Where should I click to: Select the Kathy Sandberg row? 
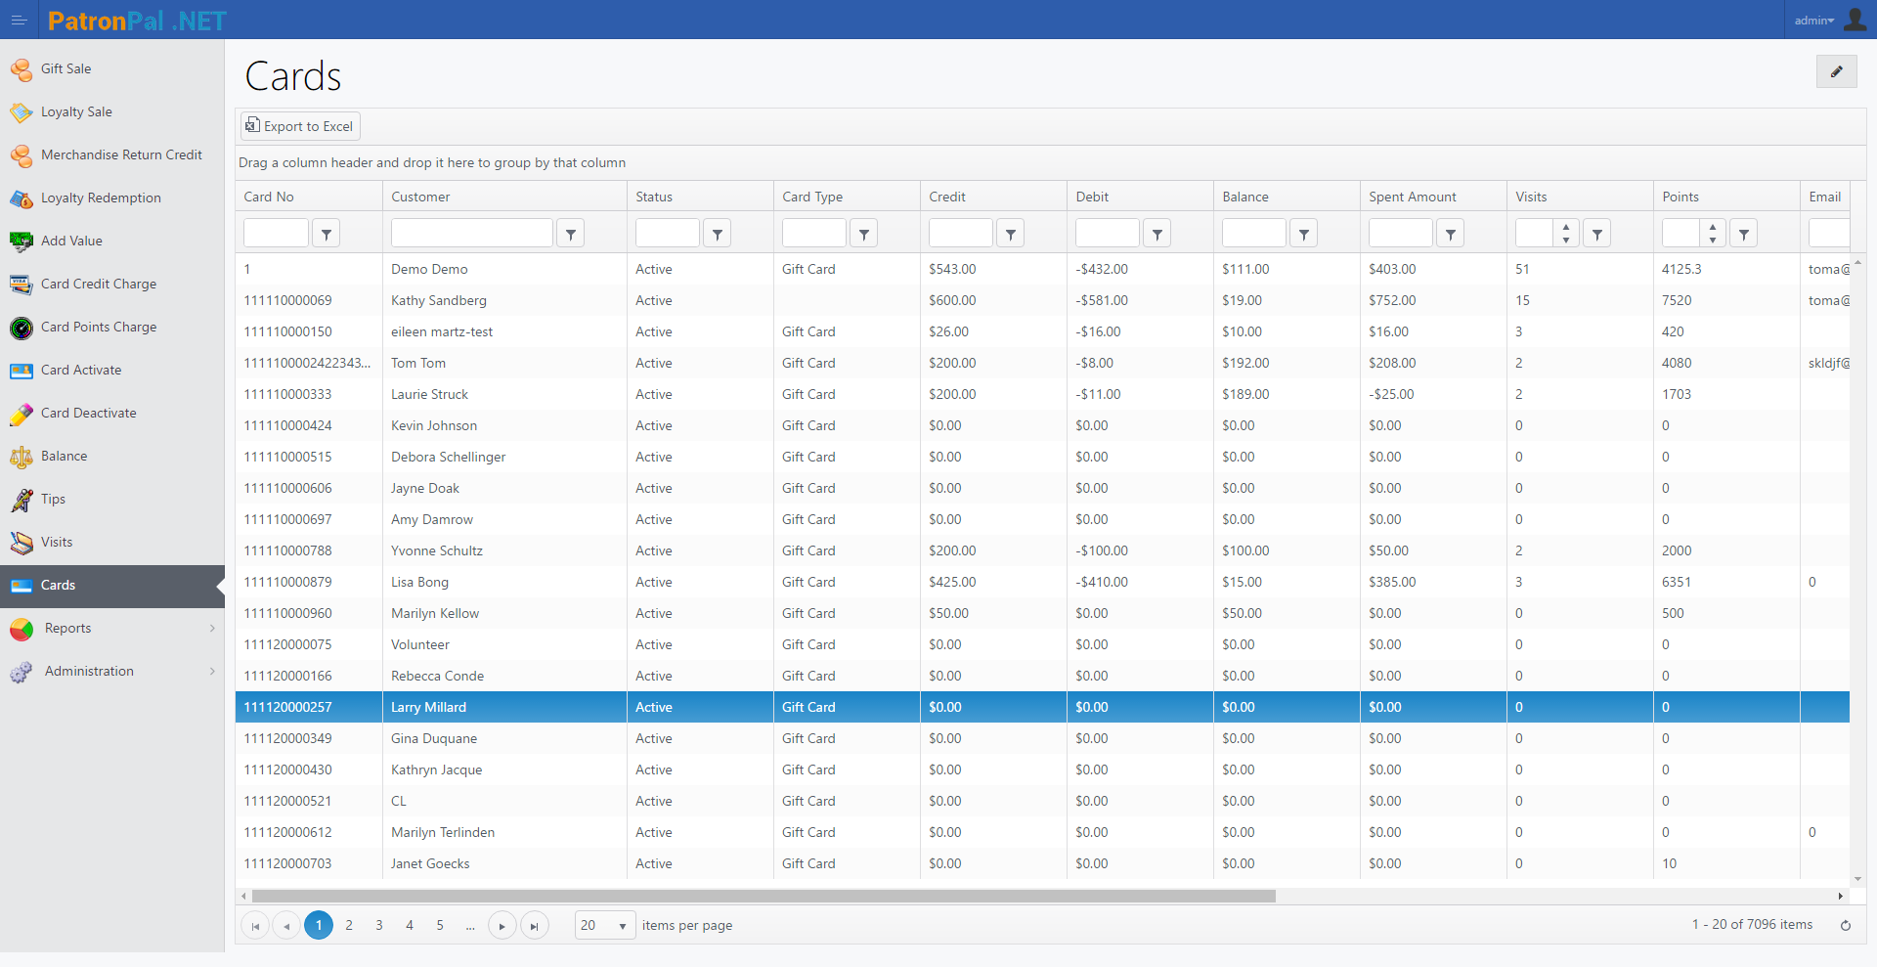click(x=1042, y=300)
